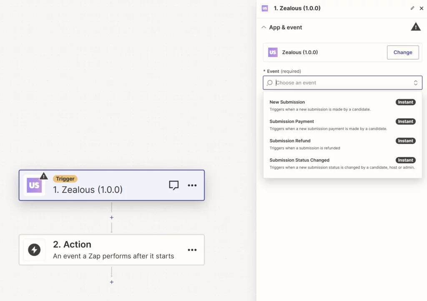Click the Zealous logo in the app card
The image size is (427, 301).
click(273, 52)
